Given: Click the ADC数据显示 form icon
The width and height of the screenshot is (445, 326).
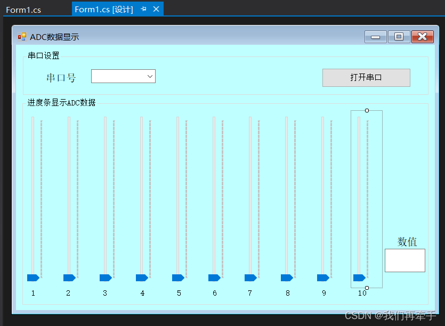Looking at the screenshot, I should click(22, 37).
